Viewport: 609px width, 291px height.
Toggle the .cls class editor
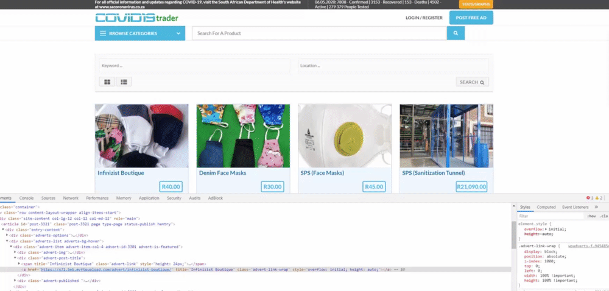pos(604,216)
